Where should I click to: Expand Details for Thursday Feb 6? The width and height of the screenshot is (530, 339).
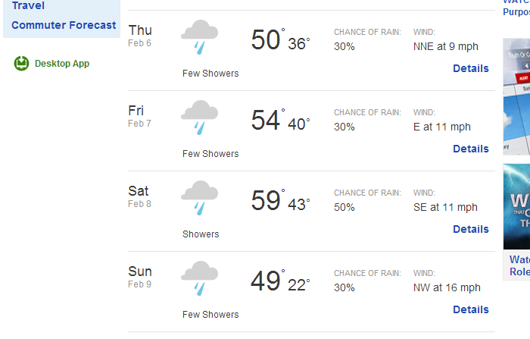coord(470,68)
